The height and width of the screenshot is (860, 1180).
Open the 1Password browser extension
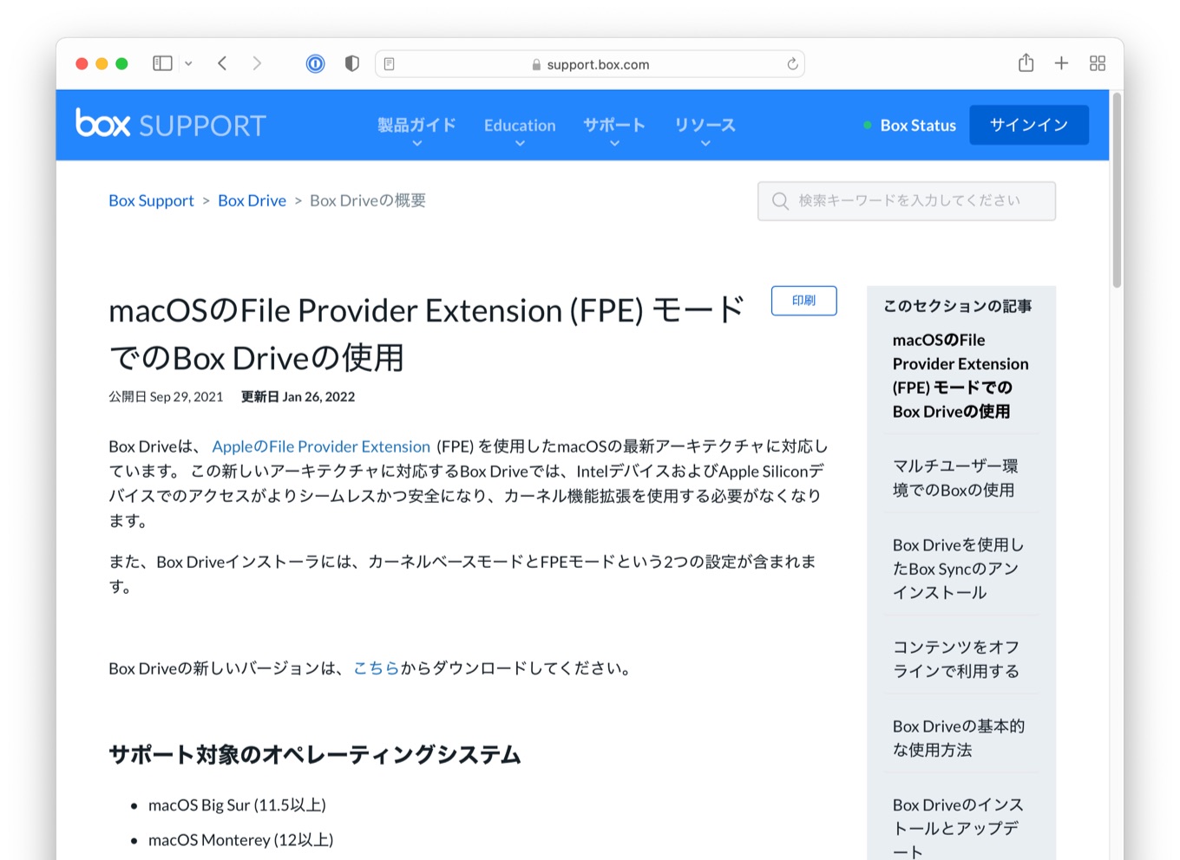(x=314, y=62)
